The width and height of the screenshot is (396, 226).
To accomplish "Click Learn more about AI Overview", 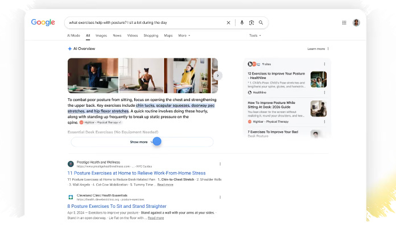I will pos(316,49).
